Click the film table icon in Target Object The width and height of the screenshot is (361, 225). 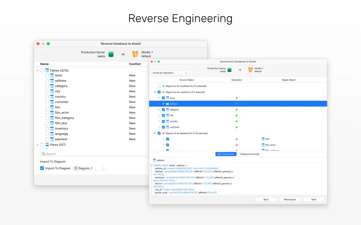coord(263,139)
